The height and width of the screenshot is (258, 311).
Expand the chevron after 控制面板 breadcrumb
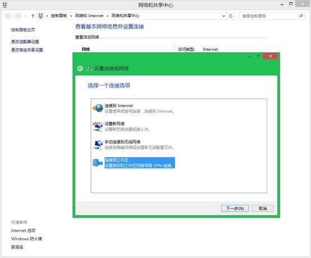(x=71, y=16)
